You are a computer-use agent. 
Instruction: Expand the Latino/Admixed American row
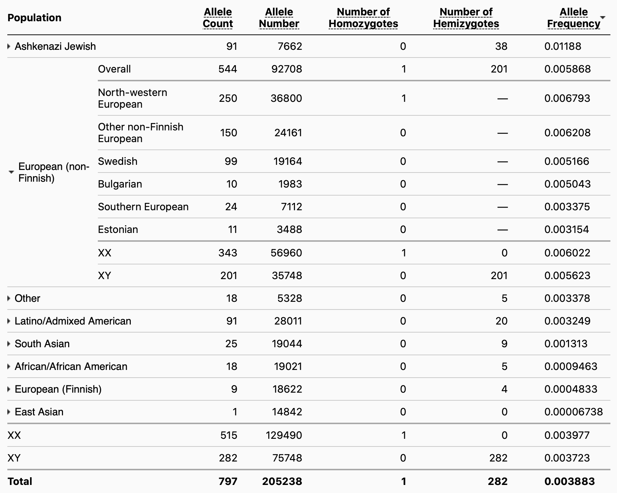pos(9,321)
